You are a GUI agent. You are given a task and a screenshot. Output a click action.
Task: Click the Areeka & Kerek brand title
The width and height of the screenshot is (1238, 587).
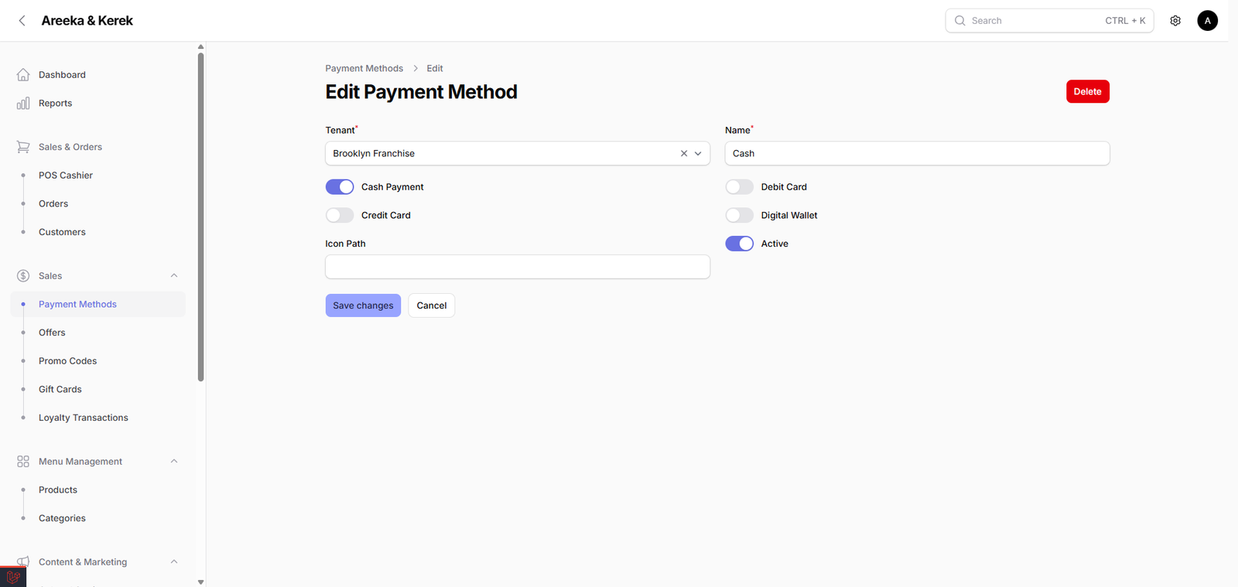(87, 21)
